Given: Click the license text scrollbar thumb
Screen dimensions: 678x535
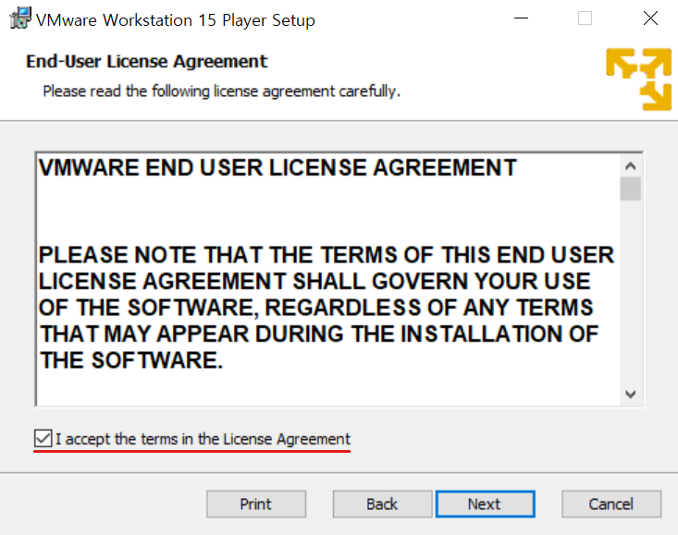Looking at the screenshot, I should tap(631, 188).
